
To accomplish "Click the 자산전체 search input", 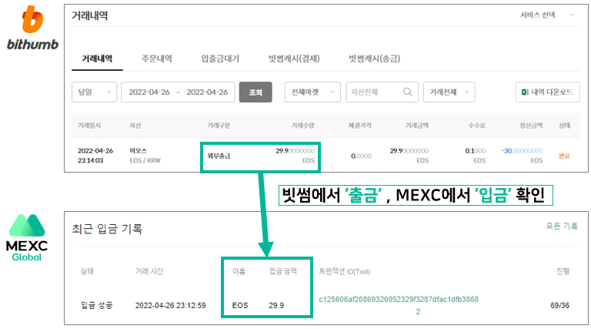I will coord(382,92).
